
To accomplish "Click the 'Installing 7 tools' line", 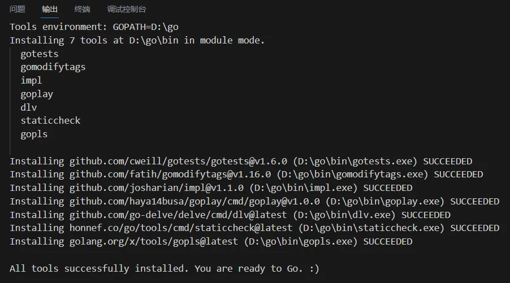I will point(137,40).
